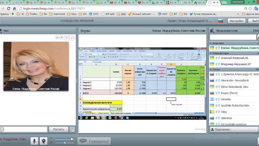Screen dimensions: 259x146
Task: Click the webcam button in bottom bar
Action: 43,141
